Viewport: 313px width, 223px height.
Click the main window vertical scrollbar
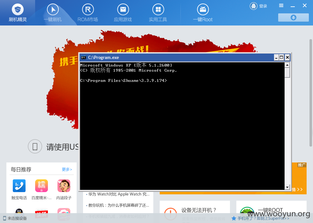311,93
